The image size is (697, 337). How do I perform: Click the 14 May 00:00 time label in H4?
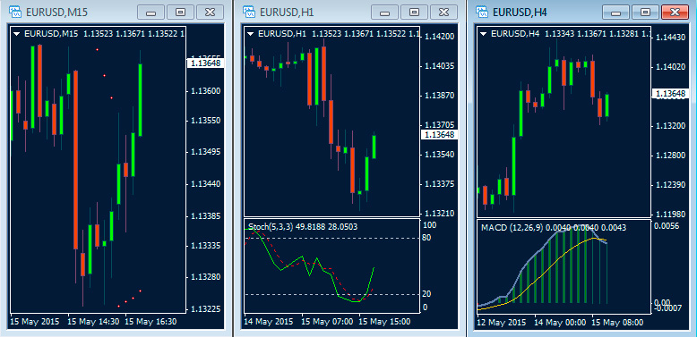tap(560, 322)
